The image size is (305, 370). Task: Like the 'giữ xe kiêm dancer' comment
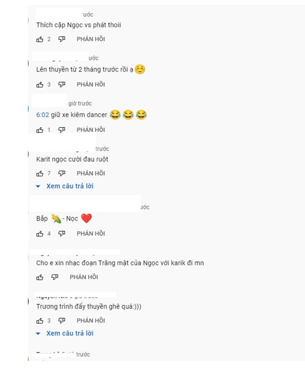tap(40, 130)
